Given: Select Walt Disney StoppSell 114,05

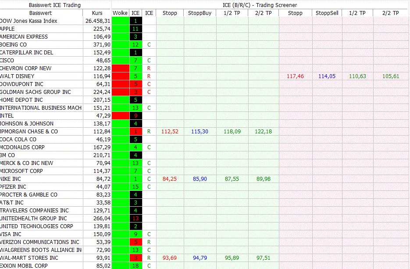Looking at the screenshot, I should 327,76.
